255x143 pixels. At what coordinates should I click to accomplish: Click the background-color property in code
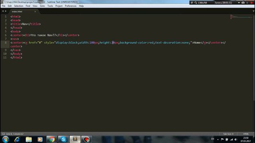133,43
